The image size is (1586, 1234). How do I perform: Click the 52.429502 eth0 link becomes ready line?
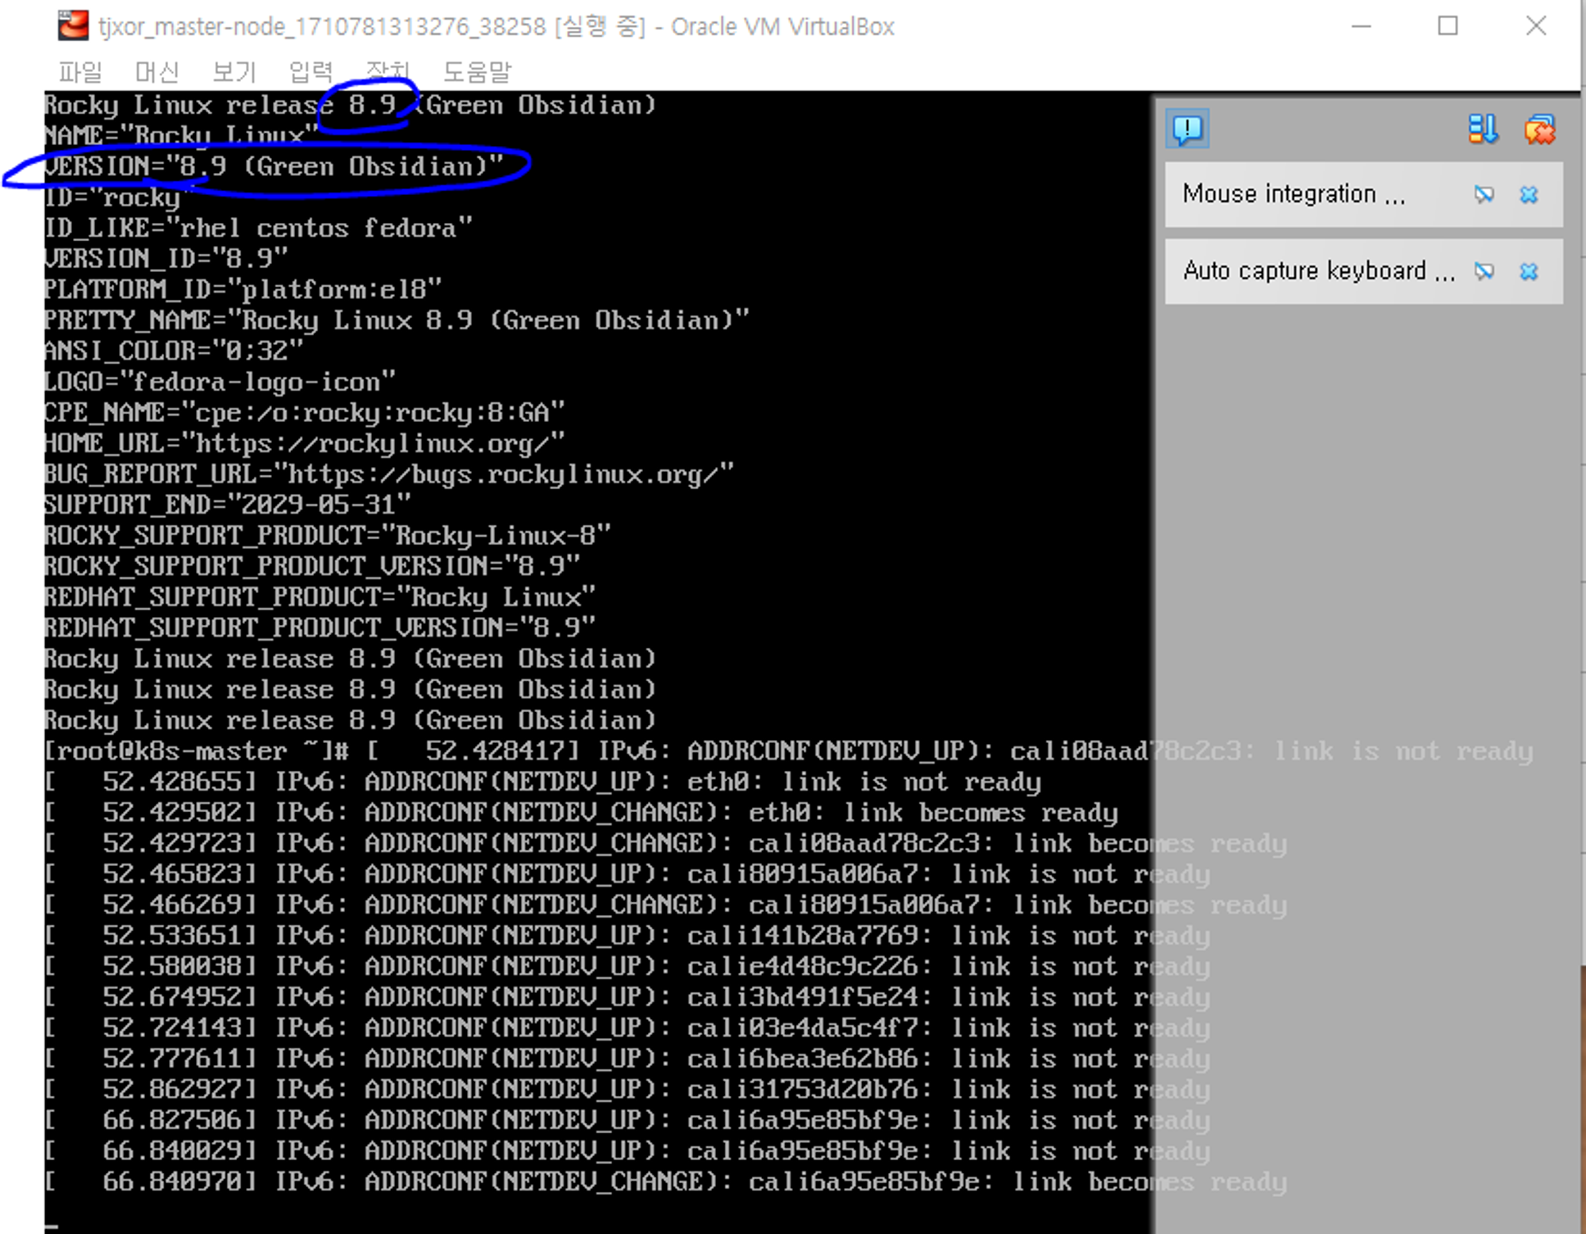tap(581, 813)
